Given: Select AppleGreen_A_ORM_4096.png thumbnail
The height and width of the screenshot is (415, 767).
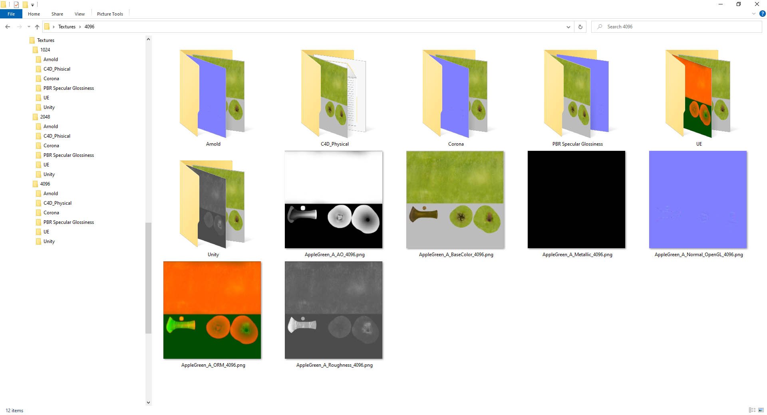Looking at the screenshot, I should (213, 310).
